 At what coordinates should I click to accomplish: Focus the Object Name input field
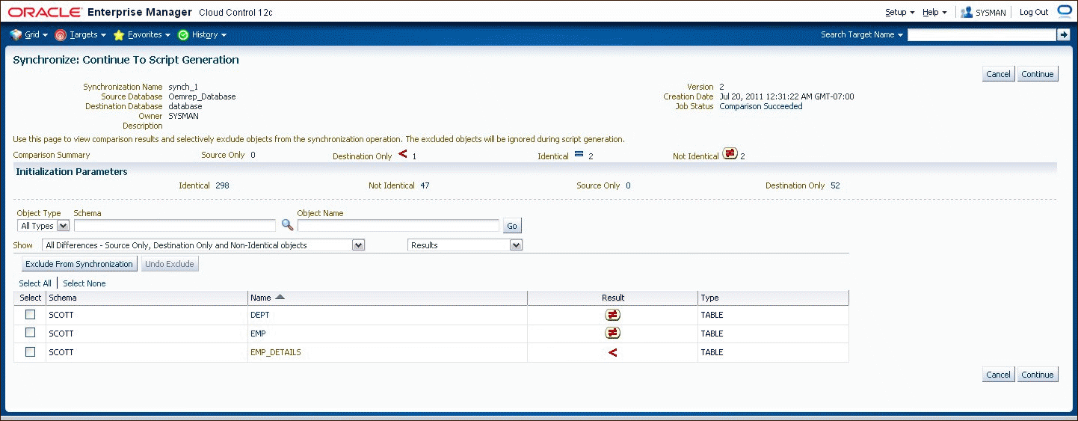click(x=398, y=226)
